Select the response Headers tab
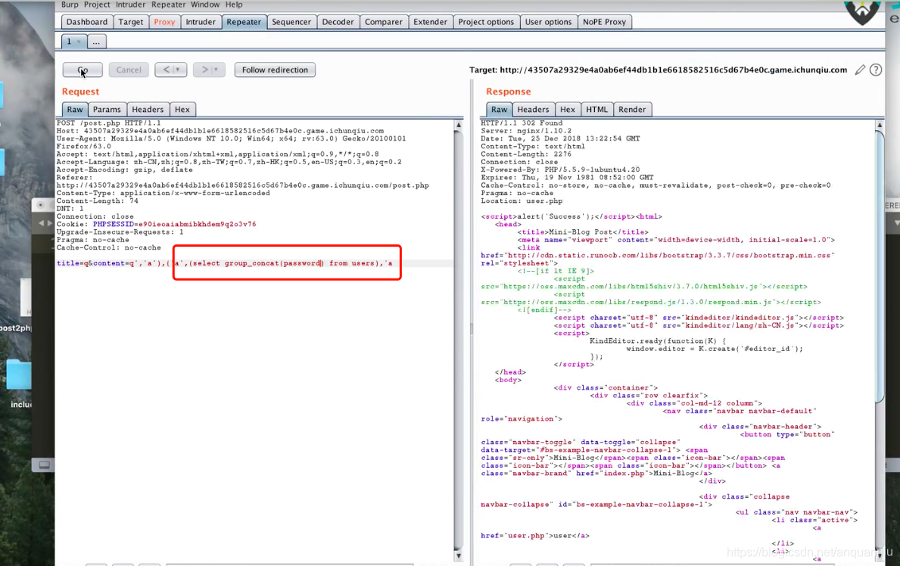This screenshot has height=566, width=900. 533,110
